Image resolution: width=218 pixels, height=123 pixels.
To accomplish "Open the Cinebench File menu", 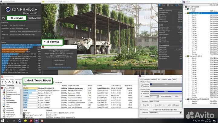I will pos(2,4).
